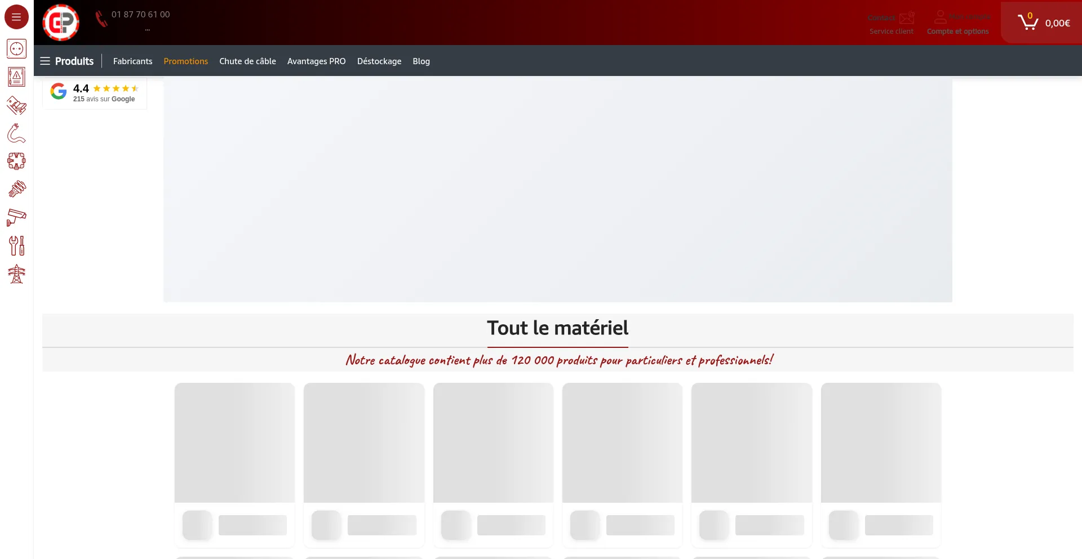The width and height of the screenshot is (1082, 559).
Task: Click the GP site logo
Action: [61, 23]
